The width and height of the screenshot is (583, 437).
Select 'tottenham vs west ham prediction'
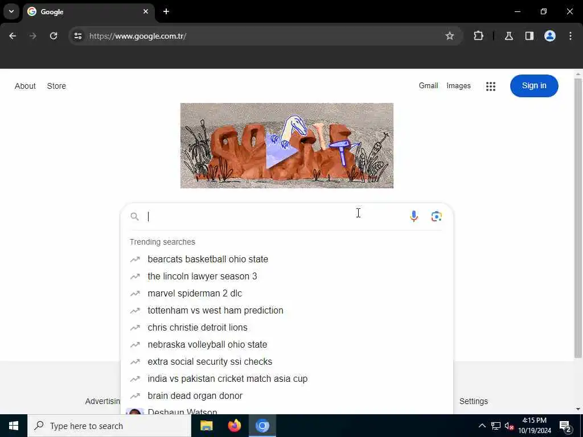[287, 310]
